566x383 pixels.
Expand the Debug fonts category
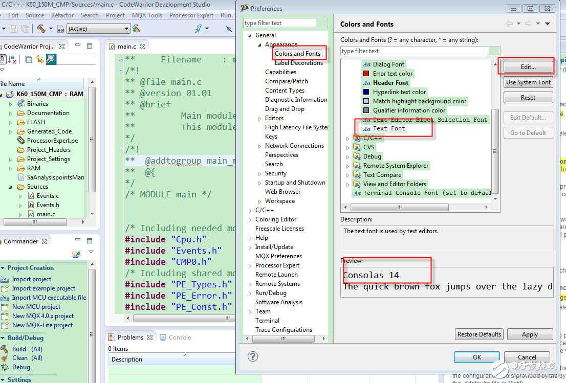point(347,157)
